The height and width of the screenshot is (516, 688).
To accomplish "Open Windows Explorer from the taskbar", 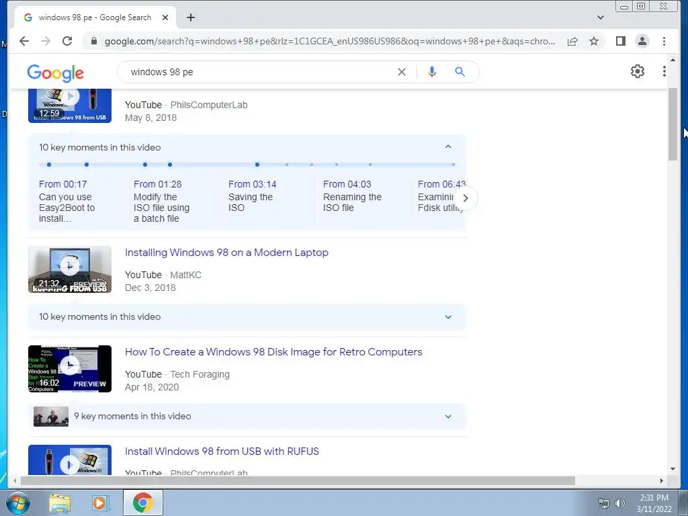I will point(60,503).
